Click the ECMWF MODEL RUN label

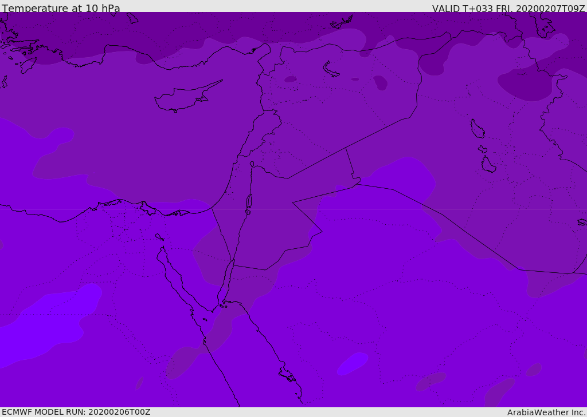tap(76, 412)
